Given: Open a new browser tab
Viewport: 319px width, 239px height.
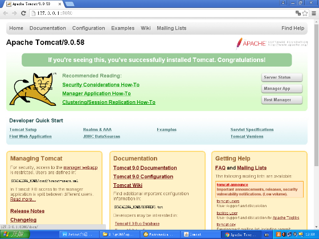Looking at the screenshot, I should [69, 4].
